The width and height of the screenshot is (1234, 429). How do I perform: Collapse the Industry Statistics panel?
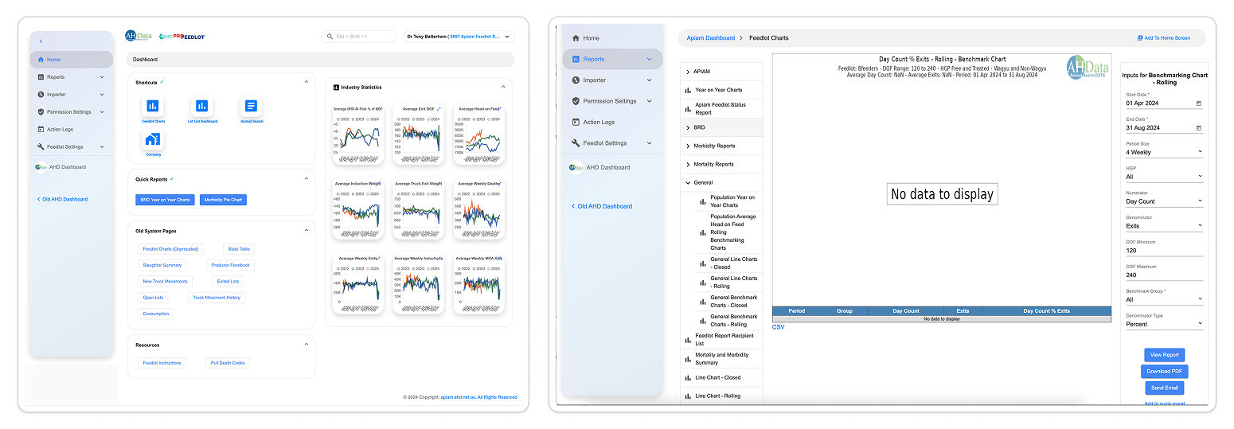tap(503, 87)
